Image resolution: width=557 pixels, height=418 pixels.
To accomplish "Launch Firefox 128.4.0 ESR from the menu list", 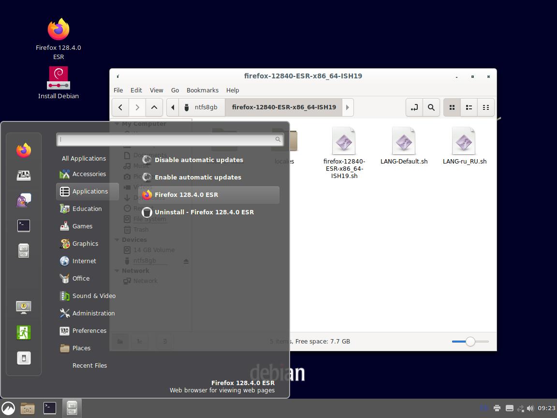I will [209, 195].
